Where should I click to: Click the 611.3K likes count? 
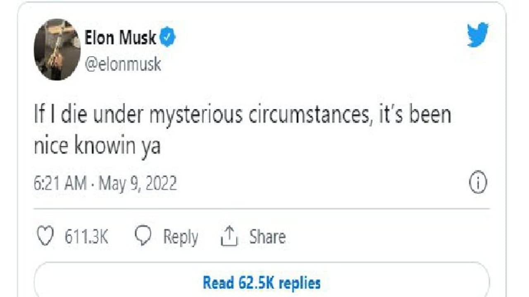point(86,237)
